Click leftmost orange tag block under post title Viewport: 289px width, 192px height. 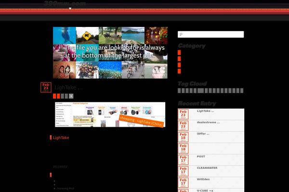point(54,96)
